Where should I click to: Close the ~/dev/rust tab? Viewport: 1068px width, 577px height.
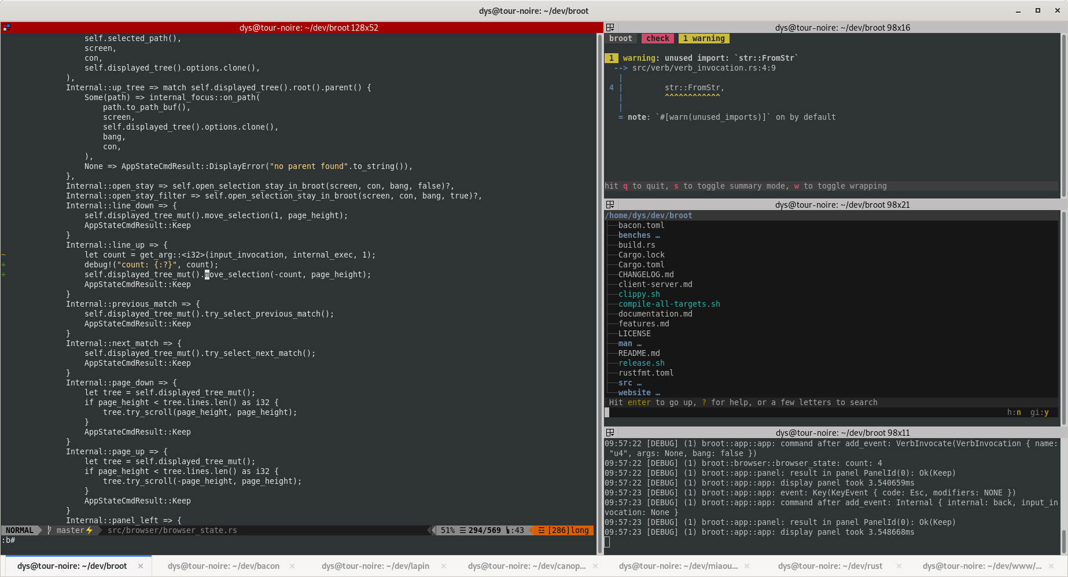[x=898, y=566]
